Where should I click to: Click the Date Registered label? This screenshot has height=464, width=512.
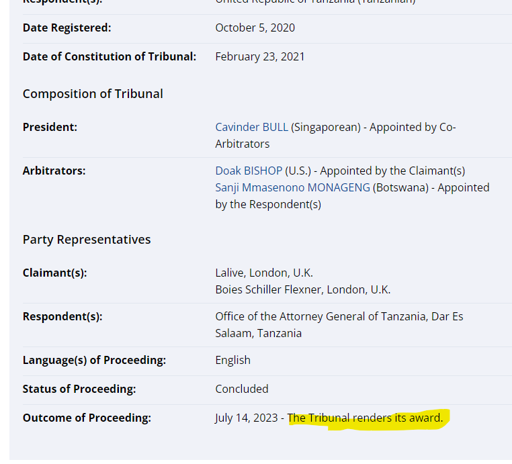point(67,28)
